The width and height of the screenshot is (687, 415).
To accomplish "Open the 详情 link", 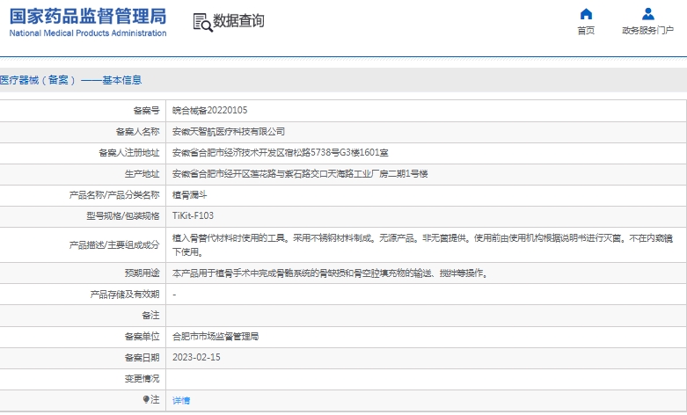I will (x=181, y=400).
